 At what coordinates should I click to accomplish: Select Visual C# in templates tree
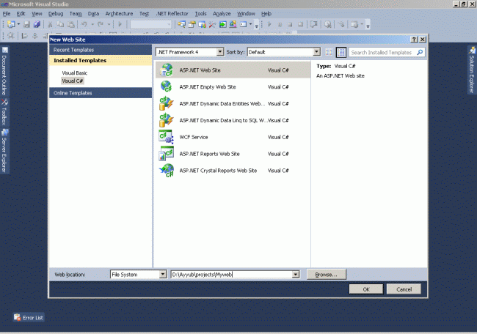[x=73, y=81]
